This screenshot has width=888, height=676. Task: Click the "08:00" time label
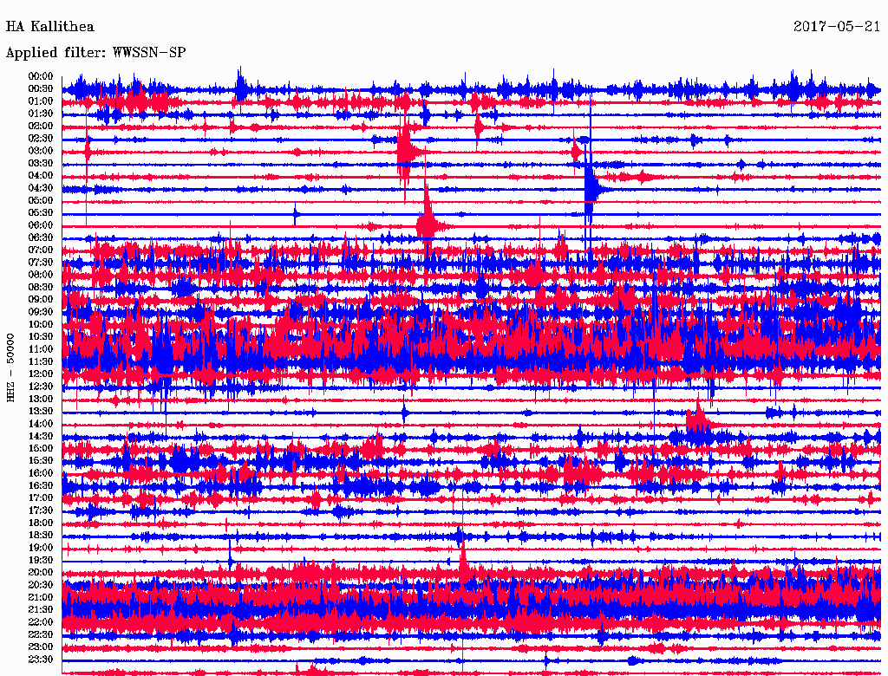pos(41,275)
